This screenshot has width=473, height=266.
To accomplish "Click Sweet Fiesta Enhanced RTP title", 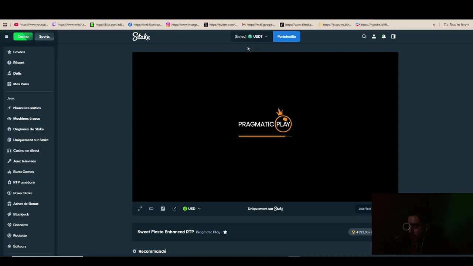I will 166,232.
